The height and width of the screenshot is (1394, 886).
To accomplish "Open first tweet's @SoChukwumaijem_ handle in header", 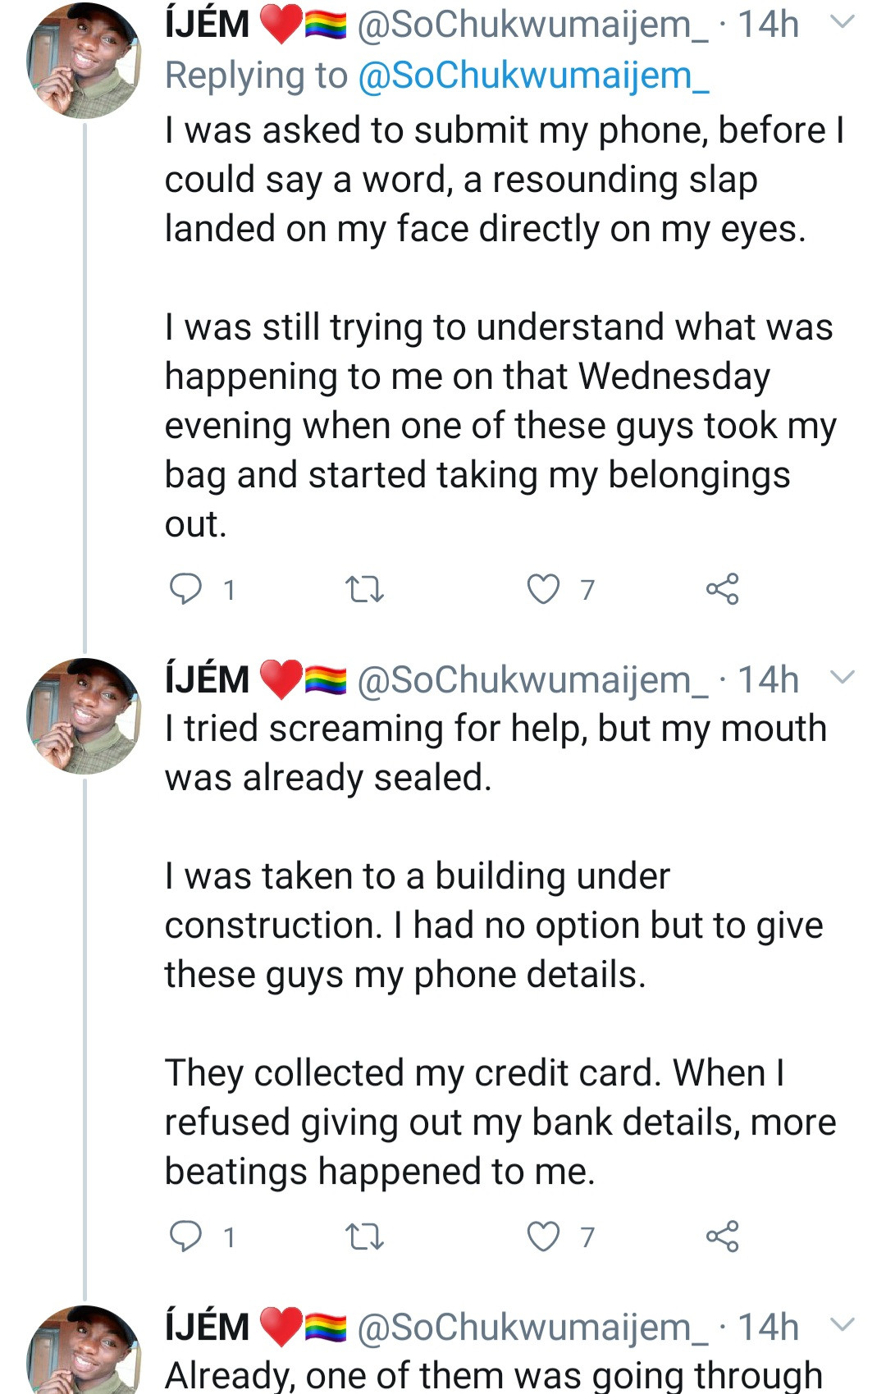I will (533, 25).
